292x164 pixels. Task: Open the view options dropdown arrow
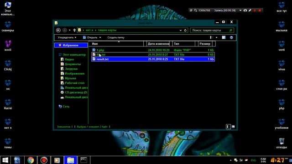(216, 37)
